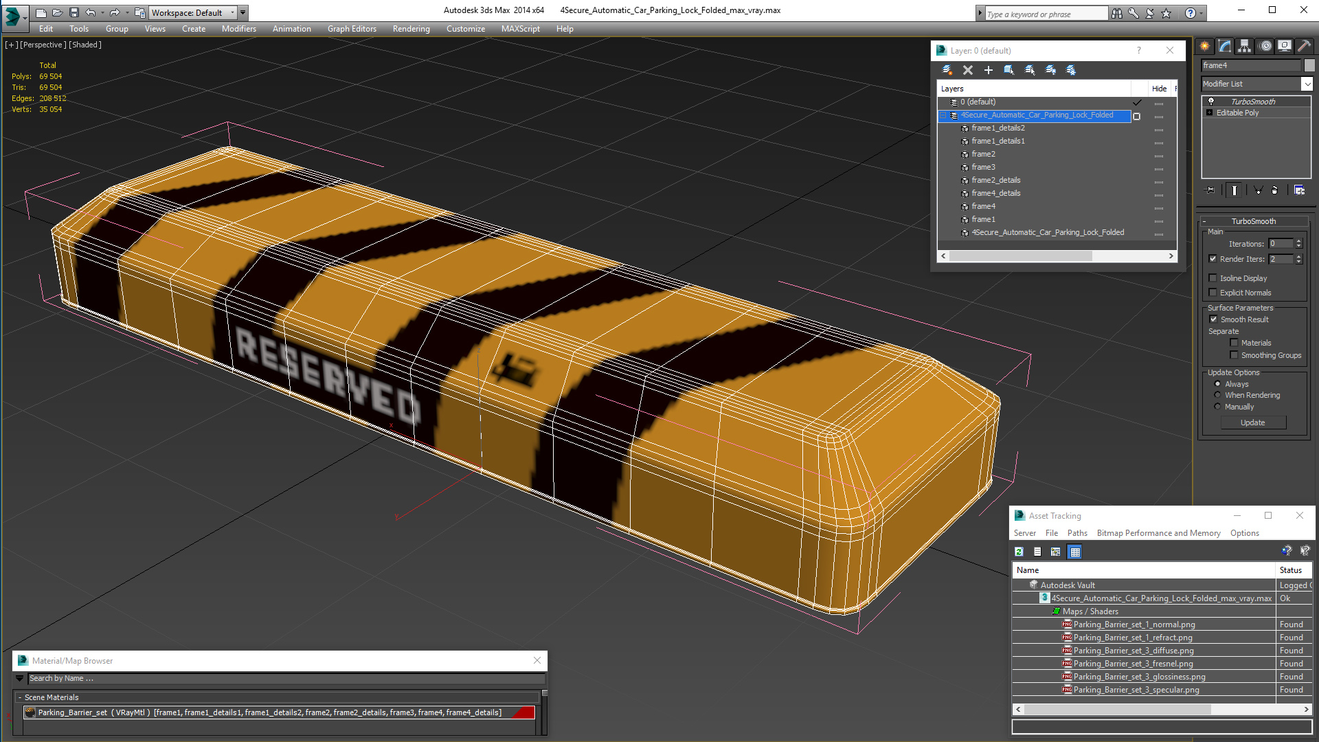Enable Render Iters checkbox
The height and width of the screenshot is (742, 1319).
[1213, 259]
